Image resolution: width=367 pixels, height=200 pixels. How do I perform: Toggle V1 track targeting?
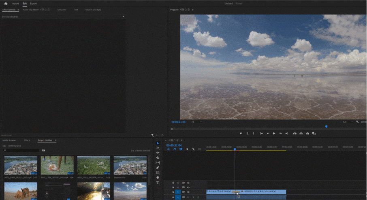point(178,192)
